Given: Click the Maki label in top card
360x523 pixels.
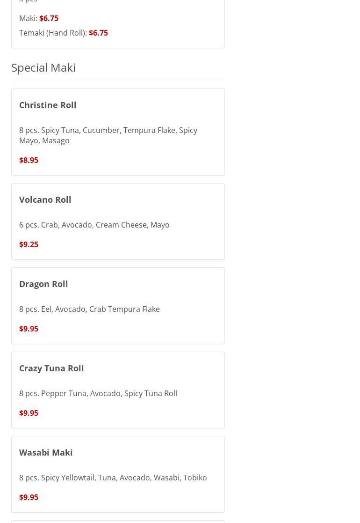Looking at the screenshot, I should point(28,18).
